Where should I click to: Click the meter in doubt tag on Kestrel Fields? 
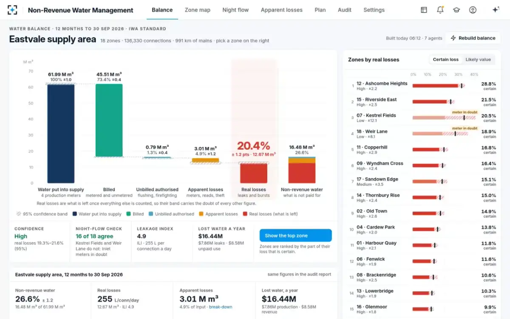coord(465,112)
